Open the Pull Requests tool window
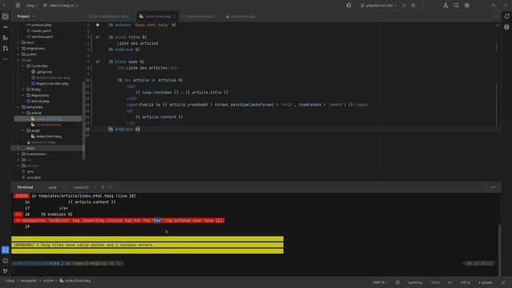The height and width of the screenshot is (288, 512). [6, 48]
